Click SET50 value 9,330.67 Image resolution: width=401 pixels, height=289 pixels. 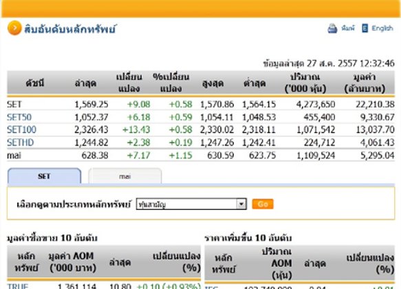[378, 117]
